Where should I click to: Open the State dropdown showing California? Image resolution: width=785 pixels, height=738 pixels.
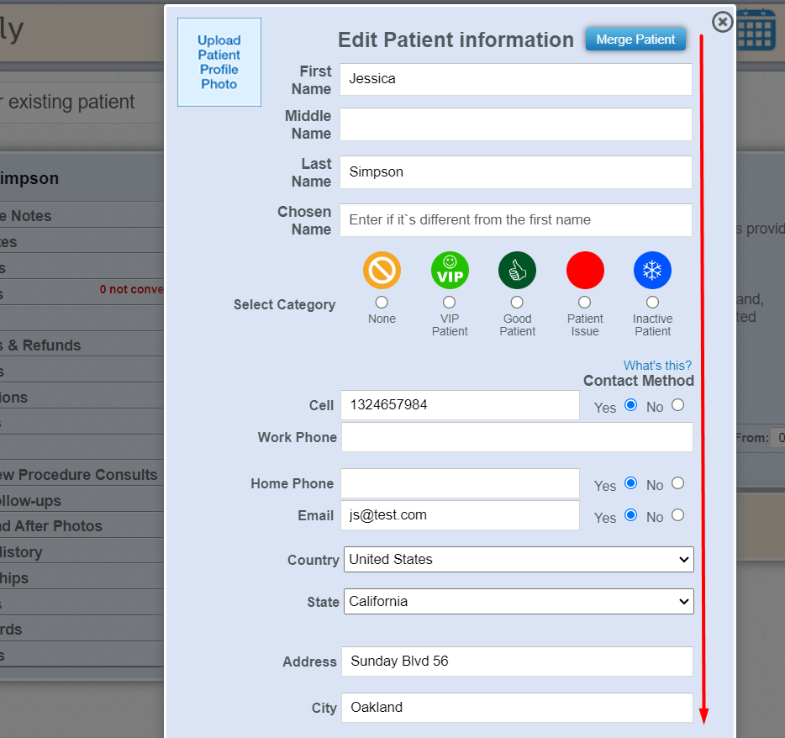519,601
